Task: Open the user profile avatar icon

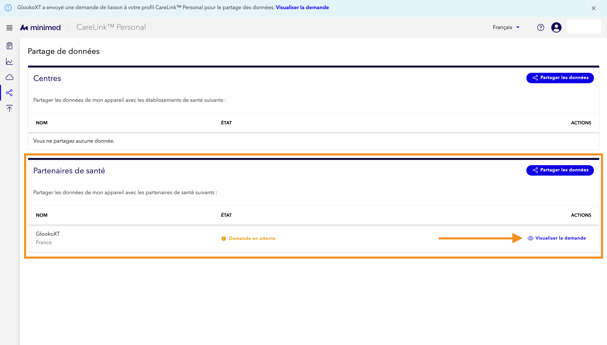Action: click(556, 27)
